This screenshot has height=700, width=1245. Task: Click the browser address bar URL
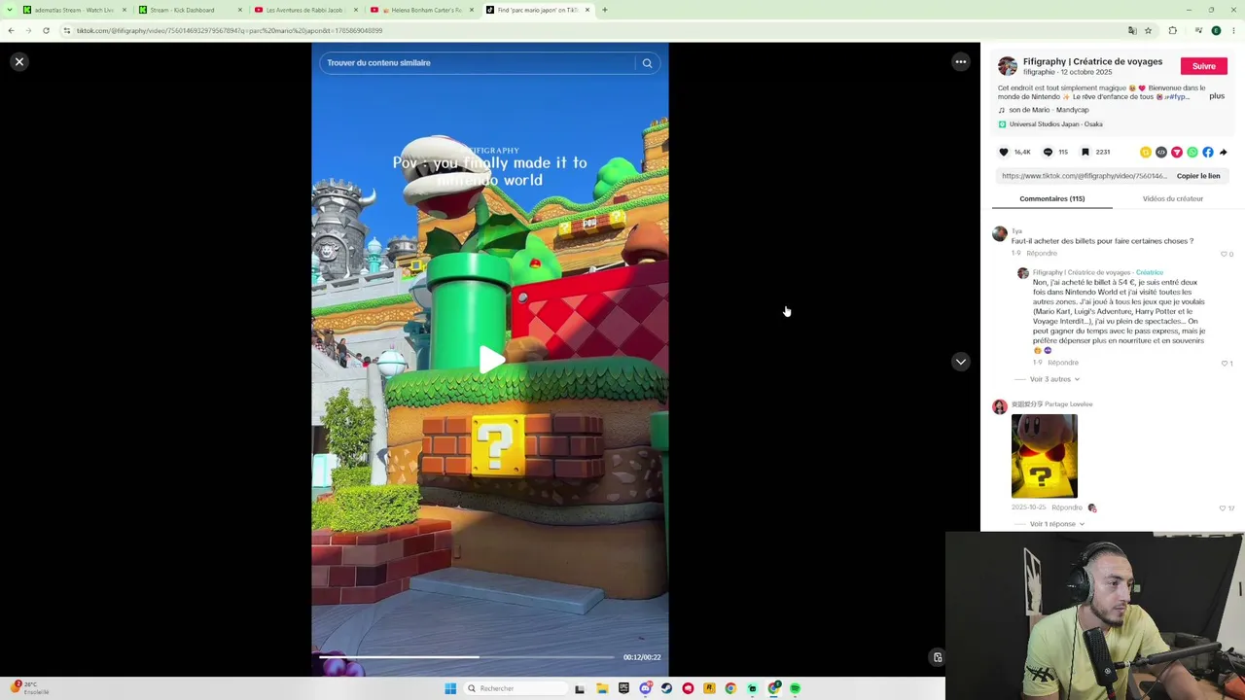click(230, 31)
